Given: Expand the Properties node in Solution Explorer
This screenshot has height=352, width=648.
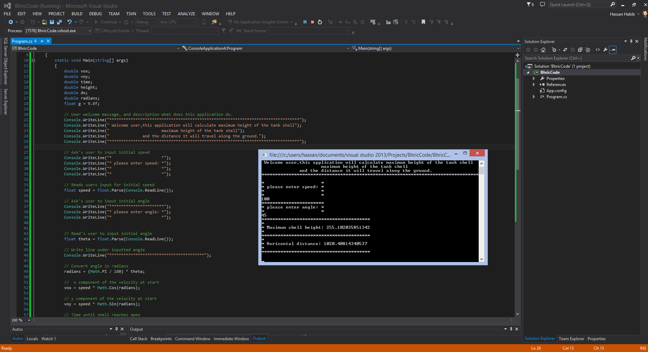Looking at the screenshot, I should click(x=534, y=79).
